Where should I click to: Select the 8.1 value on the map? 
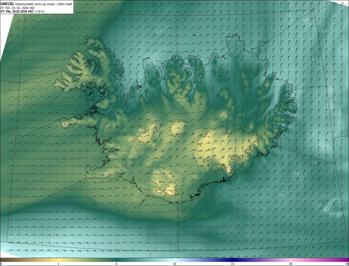tap(326, 210)
